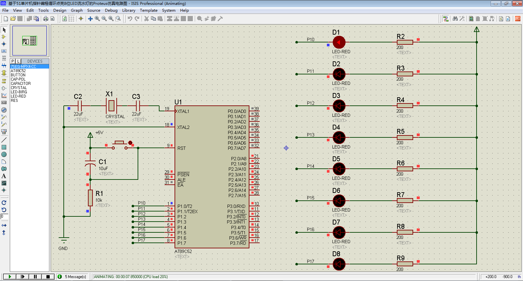Select the Generator mode sine icon
Screen dimensions: 523x281
tap(4, 110)
